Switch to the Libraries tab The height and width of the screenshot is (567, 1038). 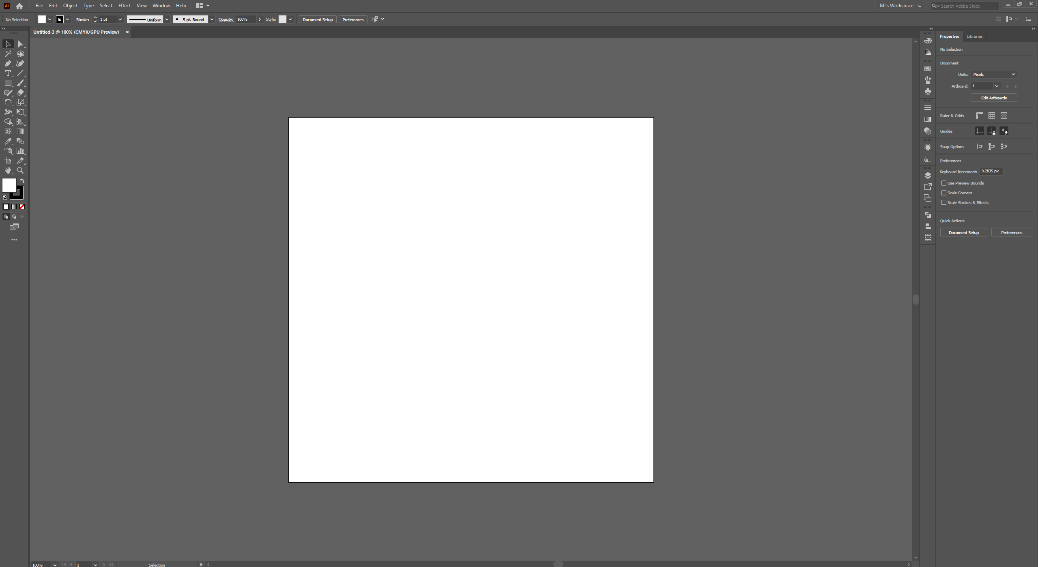[x=974, y=37]
